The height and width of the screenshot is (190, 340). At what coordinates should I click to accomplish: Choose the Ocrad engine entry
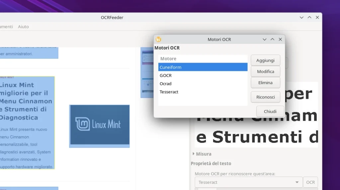pyautogui.click(x=203, y=84)
